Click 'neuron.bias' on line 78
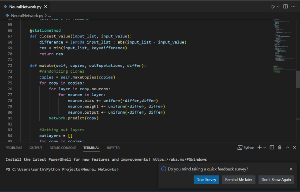This screenshot has width=300, height=192. (x=81, y=101)
